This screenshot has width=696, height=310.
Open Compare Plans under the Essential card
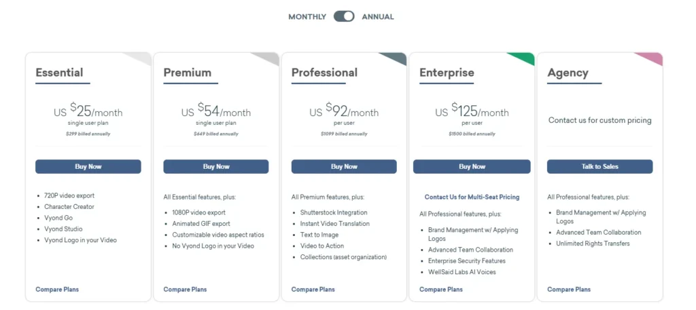coord(57,290)
